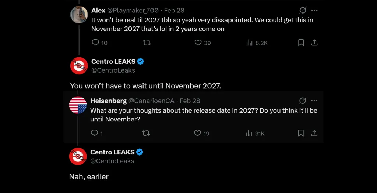Bookmark Heisenberg's tweet

[x=301, y=133]
